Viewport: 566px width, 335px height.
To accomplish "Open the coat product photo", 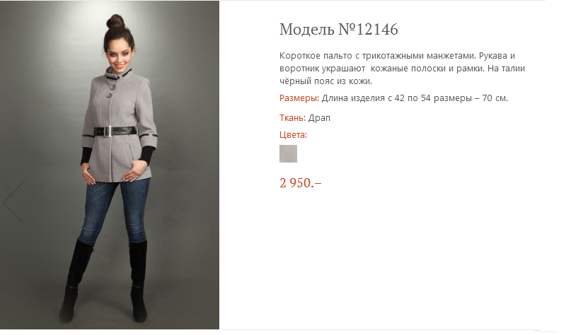I will pyautogui.click(x=110, y=165).
